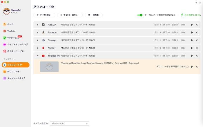Click the 成人向けサービス 18 icon
Image resolution: width=203 pixels, height=127 pixels.
(x=5, y=51)
